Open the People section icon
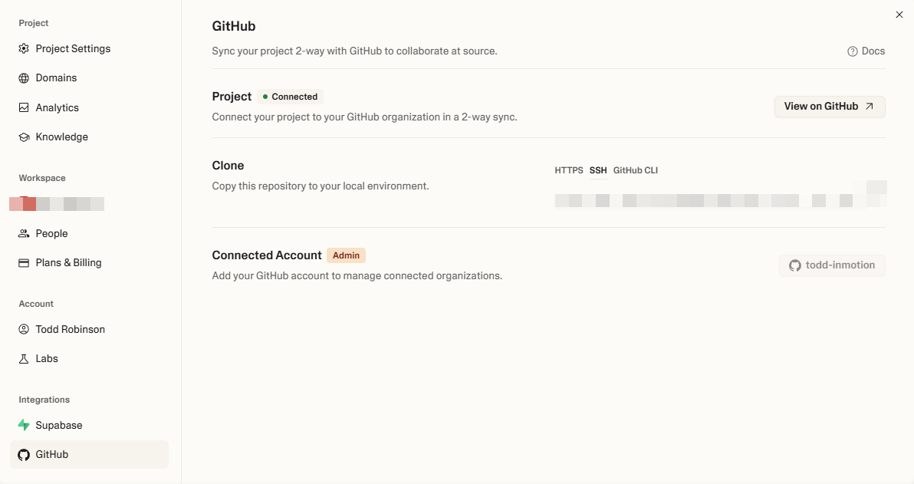Viewport: 914px width, 484px height. (24, 233)
